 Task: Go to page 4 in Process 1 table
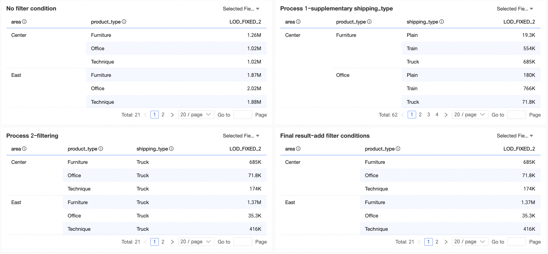(x=437, y=115)
